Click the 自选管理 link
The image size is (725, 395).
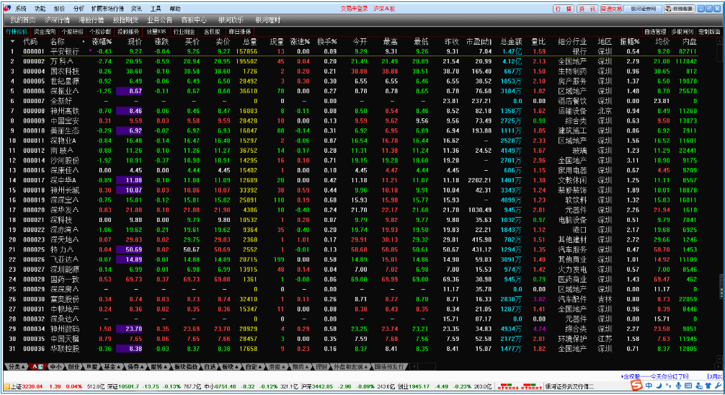click(x=654, y=32)
